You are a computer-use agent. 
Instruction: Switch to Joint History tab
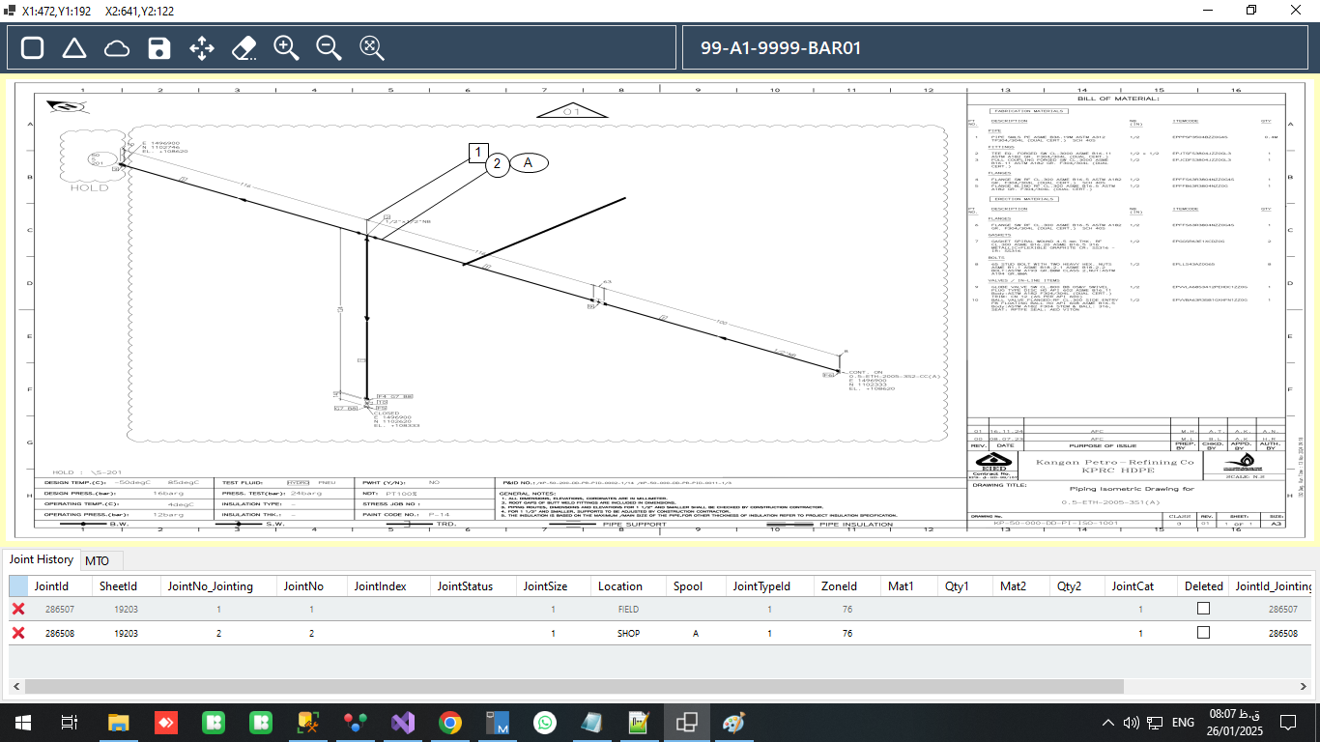point(42,559)
